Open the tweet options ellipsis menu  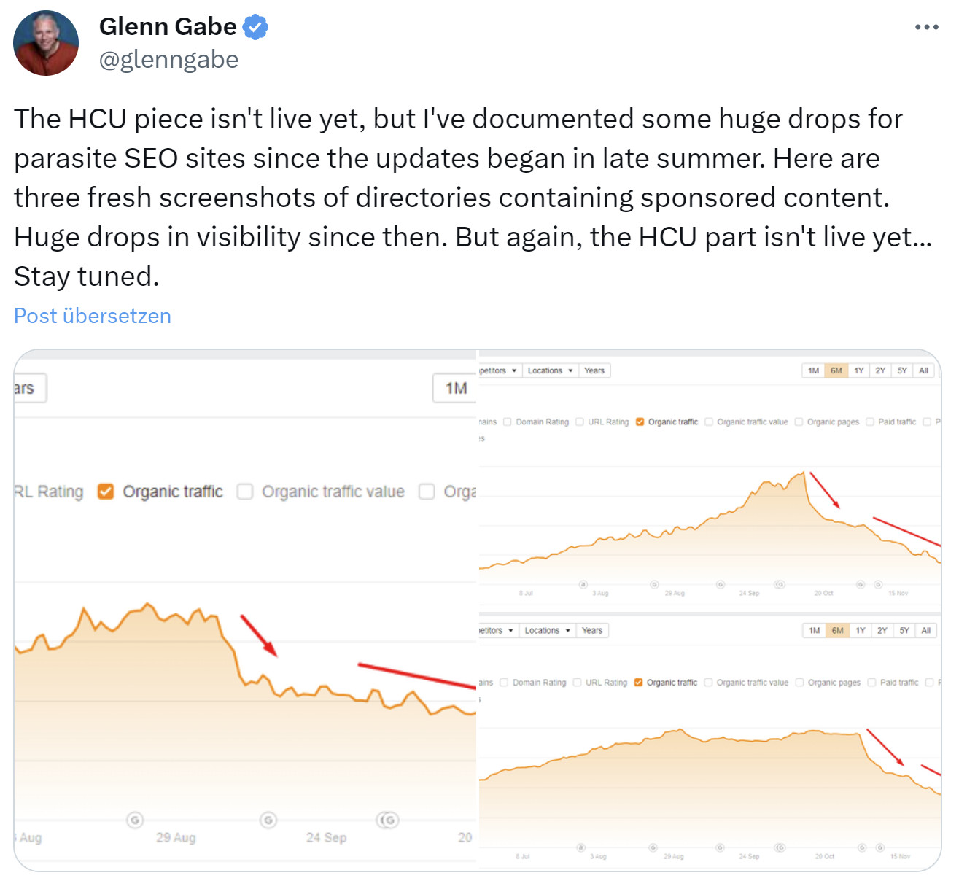click(x=926, y=26)
